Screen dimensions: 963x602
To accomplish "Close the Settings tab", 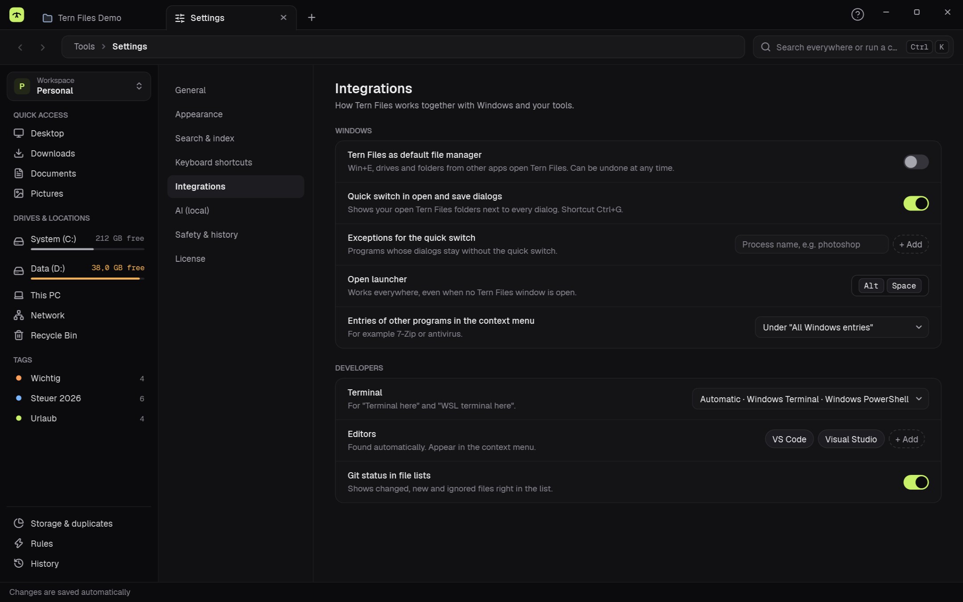I will point(284,17).
